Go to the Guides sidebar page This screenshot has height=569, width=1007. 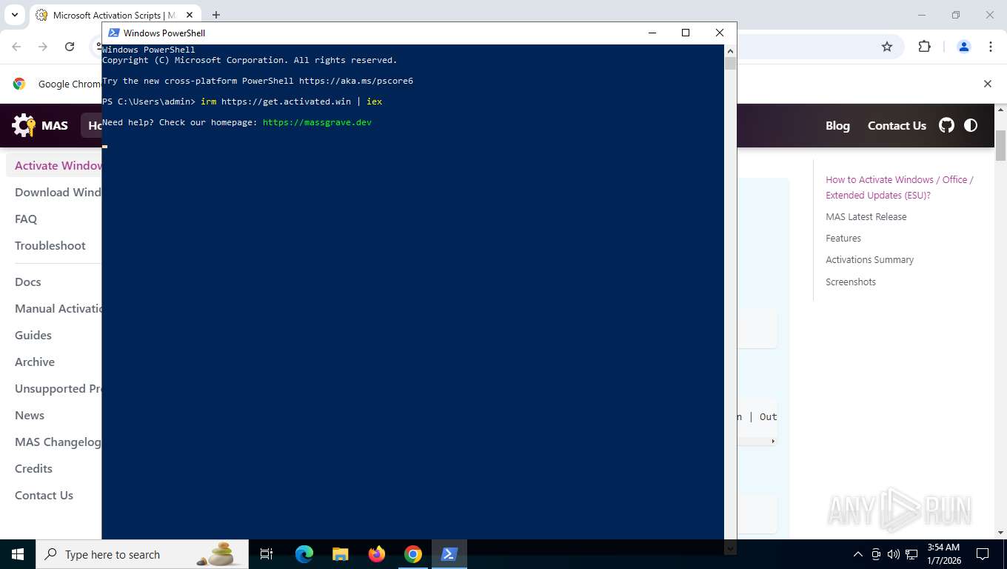[x=33, y=335]
